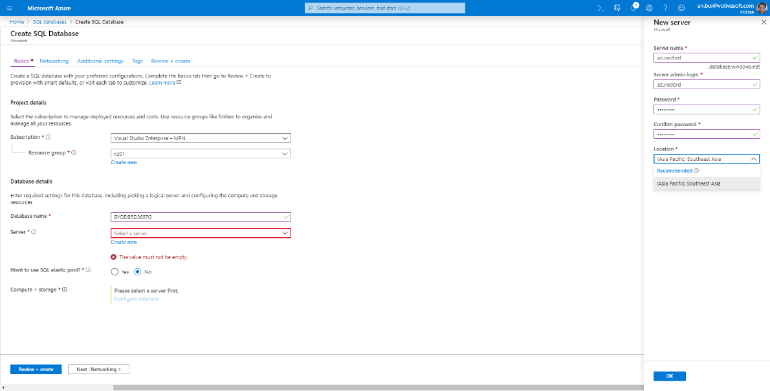Show SQL elastic pool info icon
The width and height of the screenshot is (770, 391).
tap(88, 270)
